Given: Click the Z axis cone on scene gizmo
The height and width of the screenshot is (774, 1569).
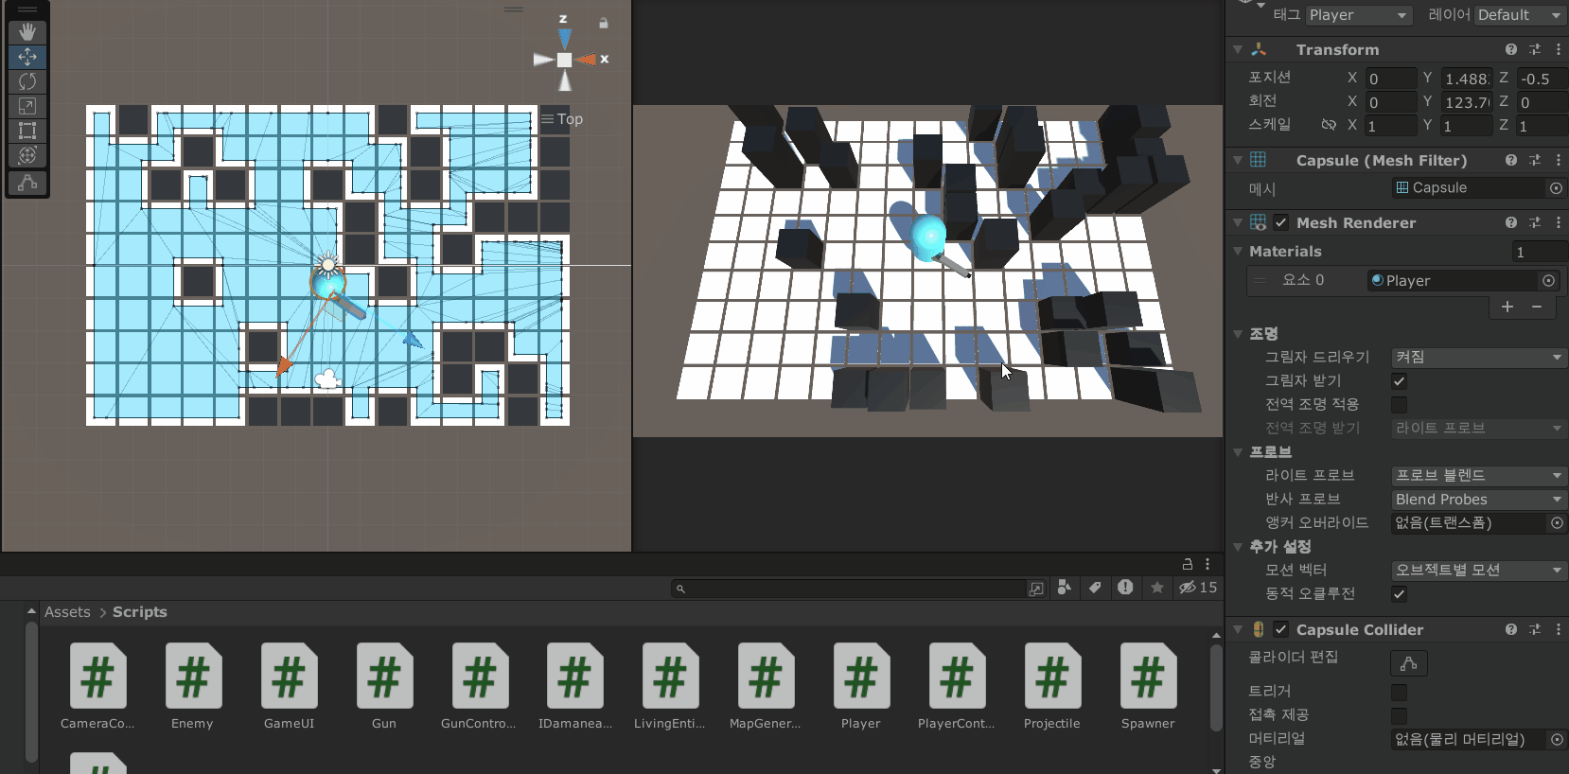Looking at the screenshot, I should 564,38.
